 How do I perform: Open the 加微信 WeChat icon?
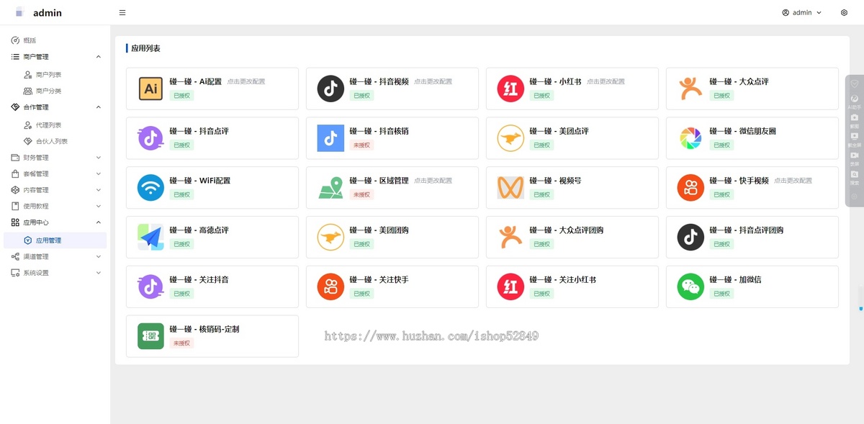690,287
